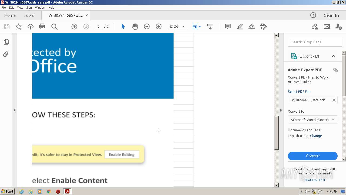Click the Enable Editing button in document
Image resolution: width=346 pixels, height=195 pixels.
pos(122,154)
